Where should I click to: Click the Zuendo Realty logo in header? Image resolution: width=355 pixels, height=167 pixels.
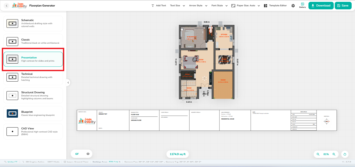point(19,5)
